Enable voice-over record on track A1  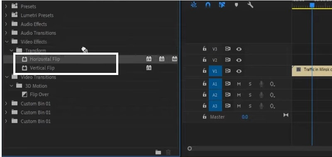coord(261,84)
